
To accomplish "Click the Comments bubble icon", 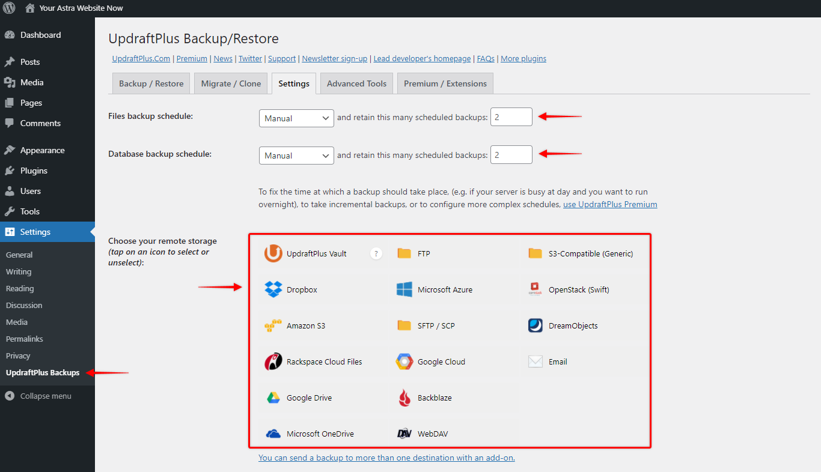I will [10, 123].
